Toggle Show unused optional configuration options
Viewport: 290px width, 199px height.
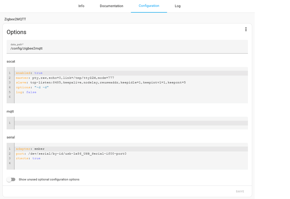(11, 179)
